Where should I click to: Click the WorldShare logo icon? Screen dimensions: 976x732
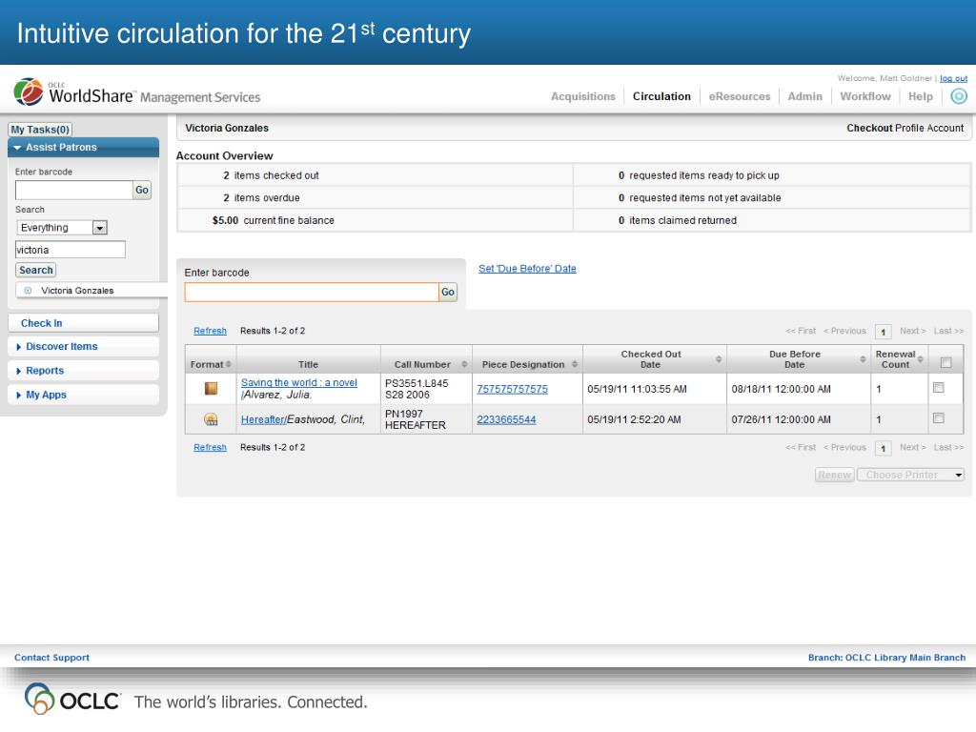tap(29, 92)
